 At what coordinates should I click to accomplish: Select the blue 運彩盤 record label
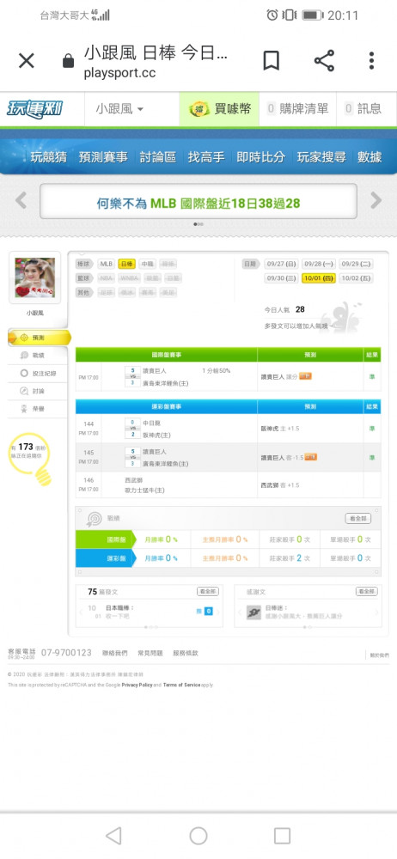(106, 558)
